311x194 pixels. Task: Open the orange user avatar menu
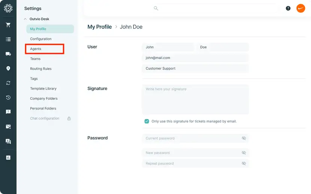click(x=301, y=8)
